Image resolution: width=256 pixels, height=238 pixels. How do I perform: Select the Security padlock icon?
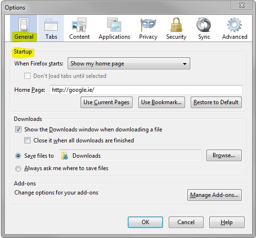pos(176,24)
